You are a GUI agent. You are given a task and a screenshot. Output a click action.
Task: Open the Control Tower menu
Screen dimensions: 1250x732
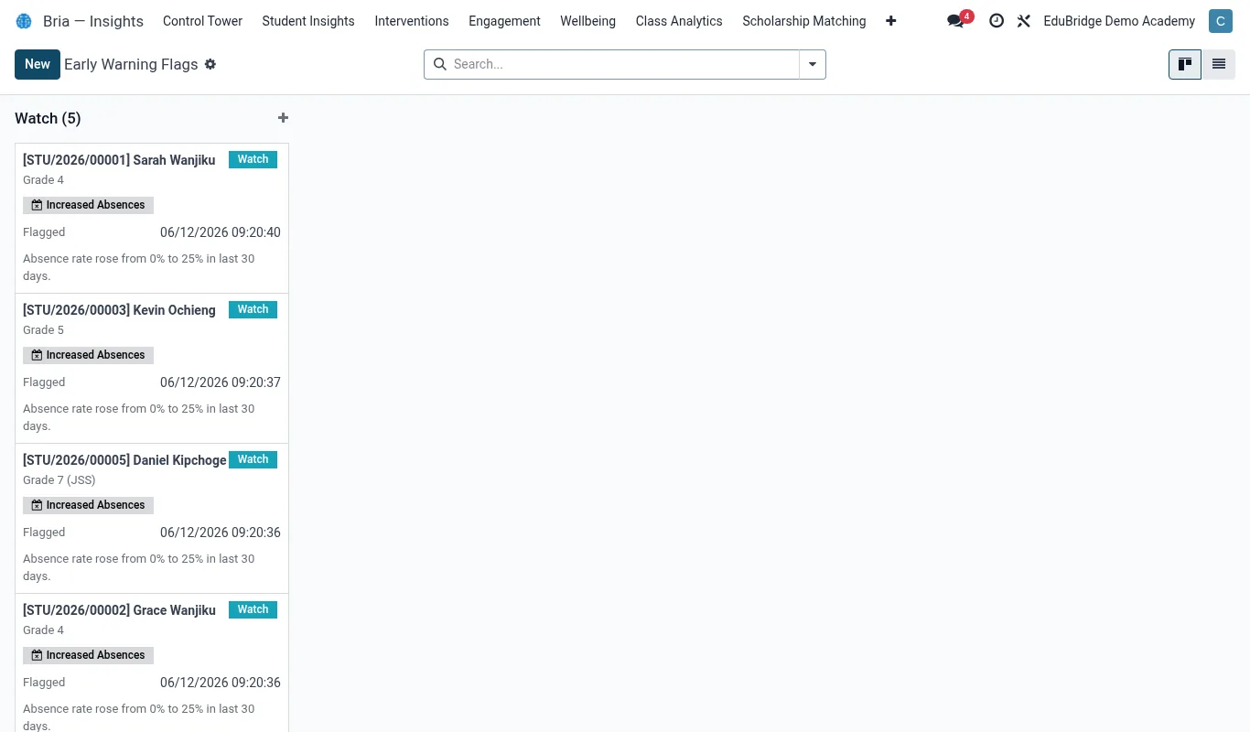[202, 21]
